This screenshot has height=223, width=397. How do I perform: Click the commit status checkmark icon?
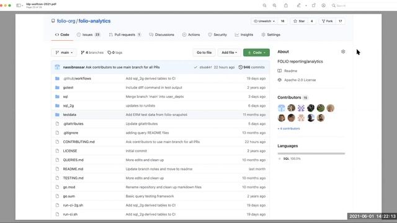195,68
